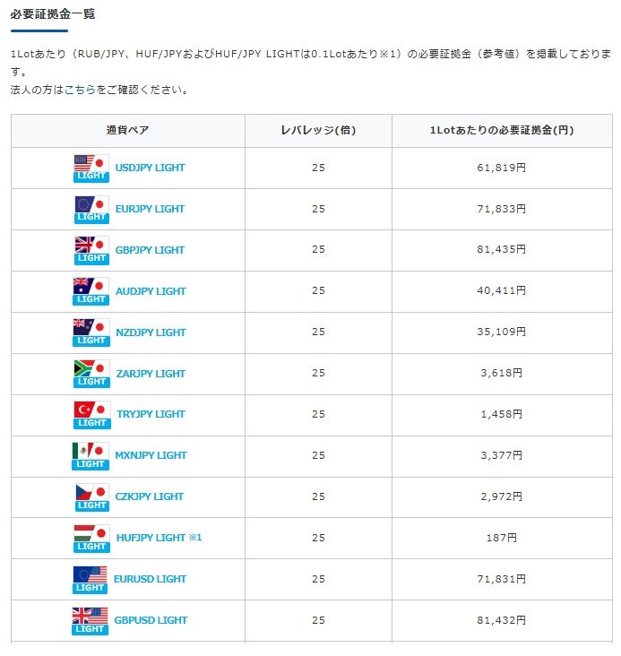Click the ZARJPY LIGHT flag icon
Image resolution: width=621 pixels, height=656 pixels.
(91, 374)
